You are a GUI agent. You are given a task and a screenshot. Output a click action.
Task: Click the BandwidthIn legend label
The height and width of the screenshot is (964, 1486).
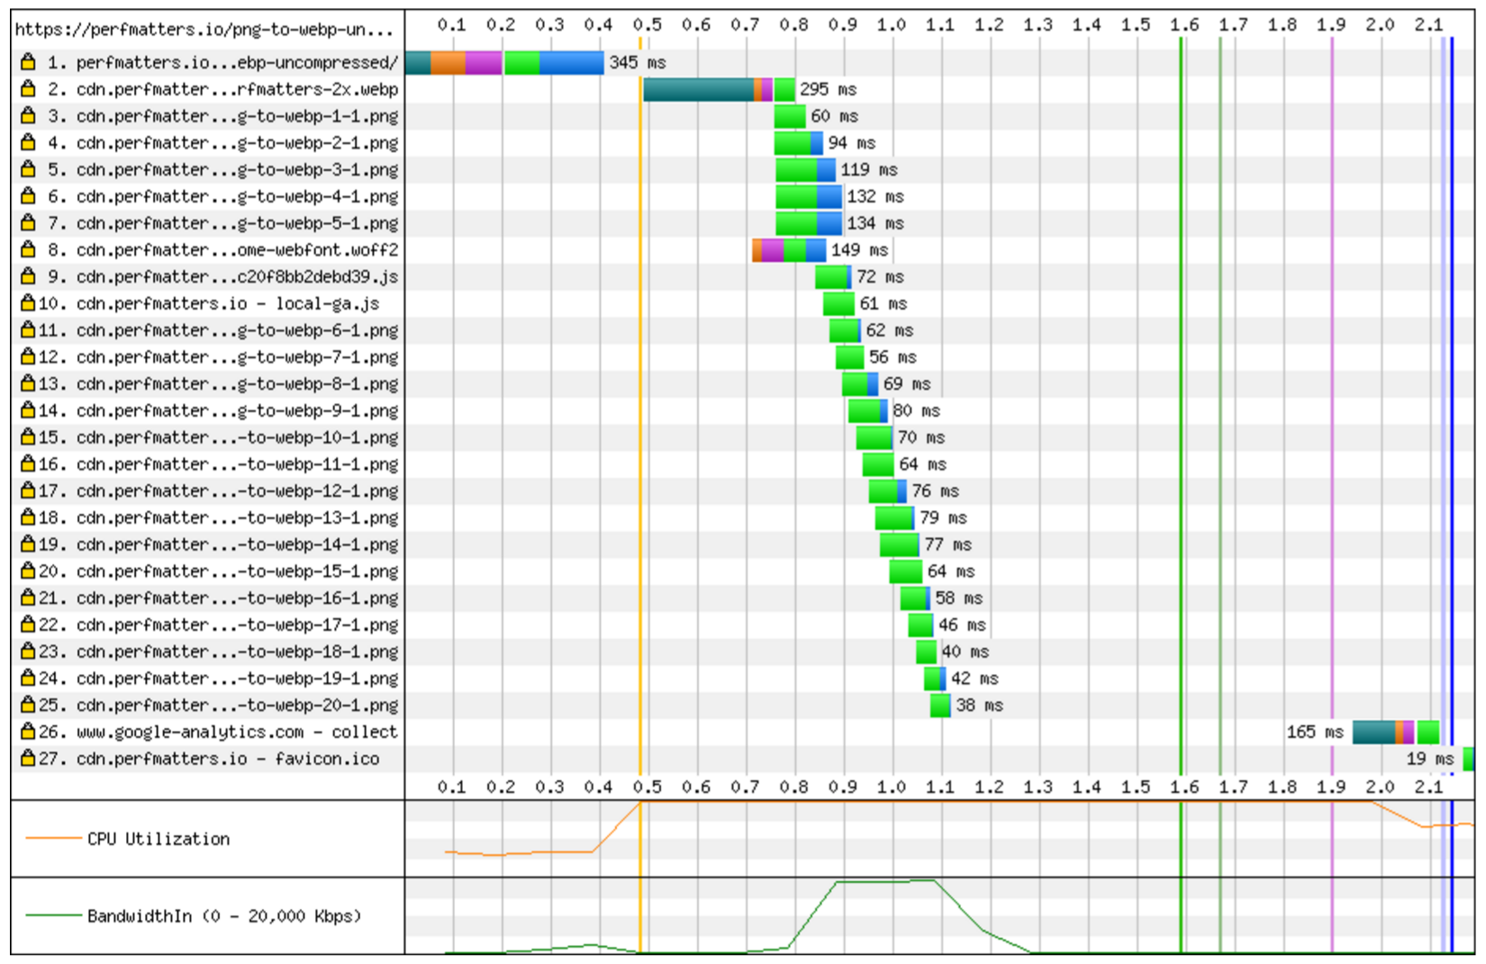point(224,916)
